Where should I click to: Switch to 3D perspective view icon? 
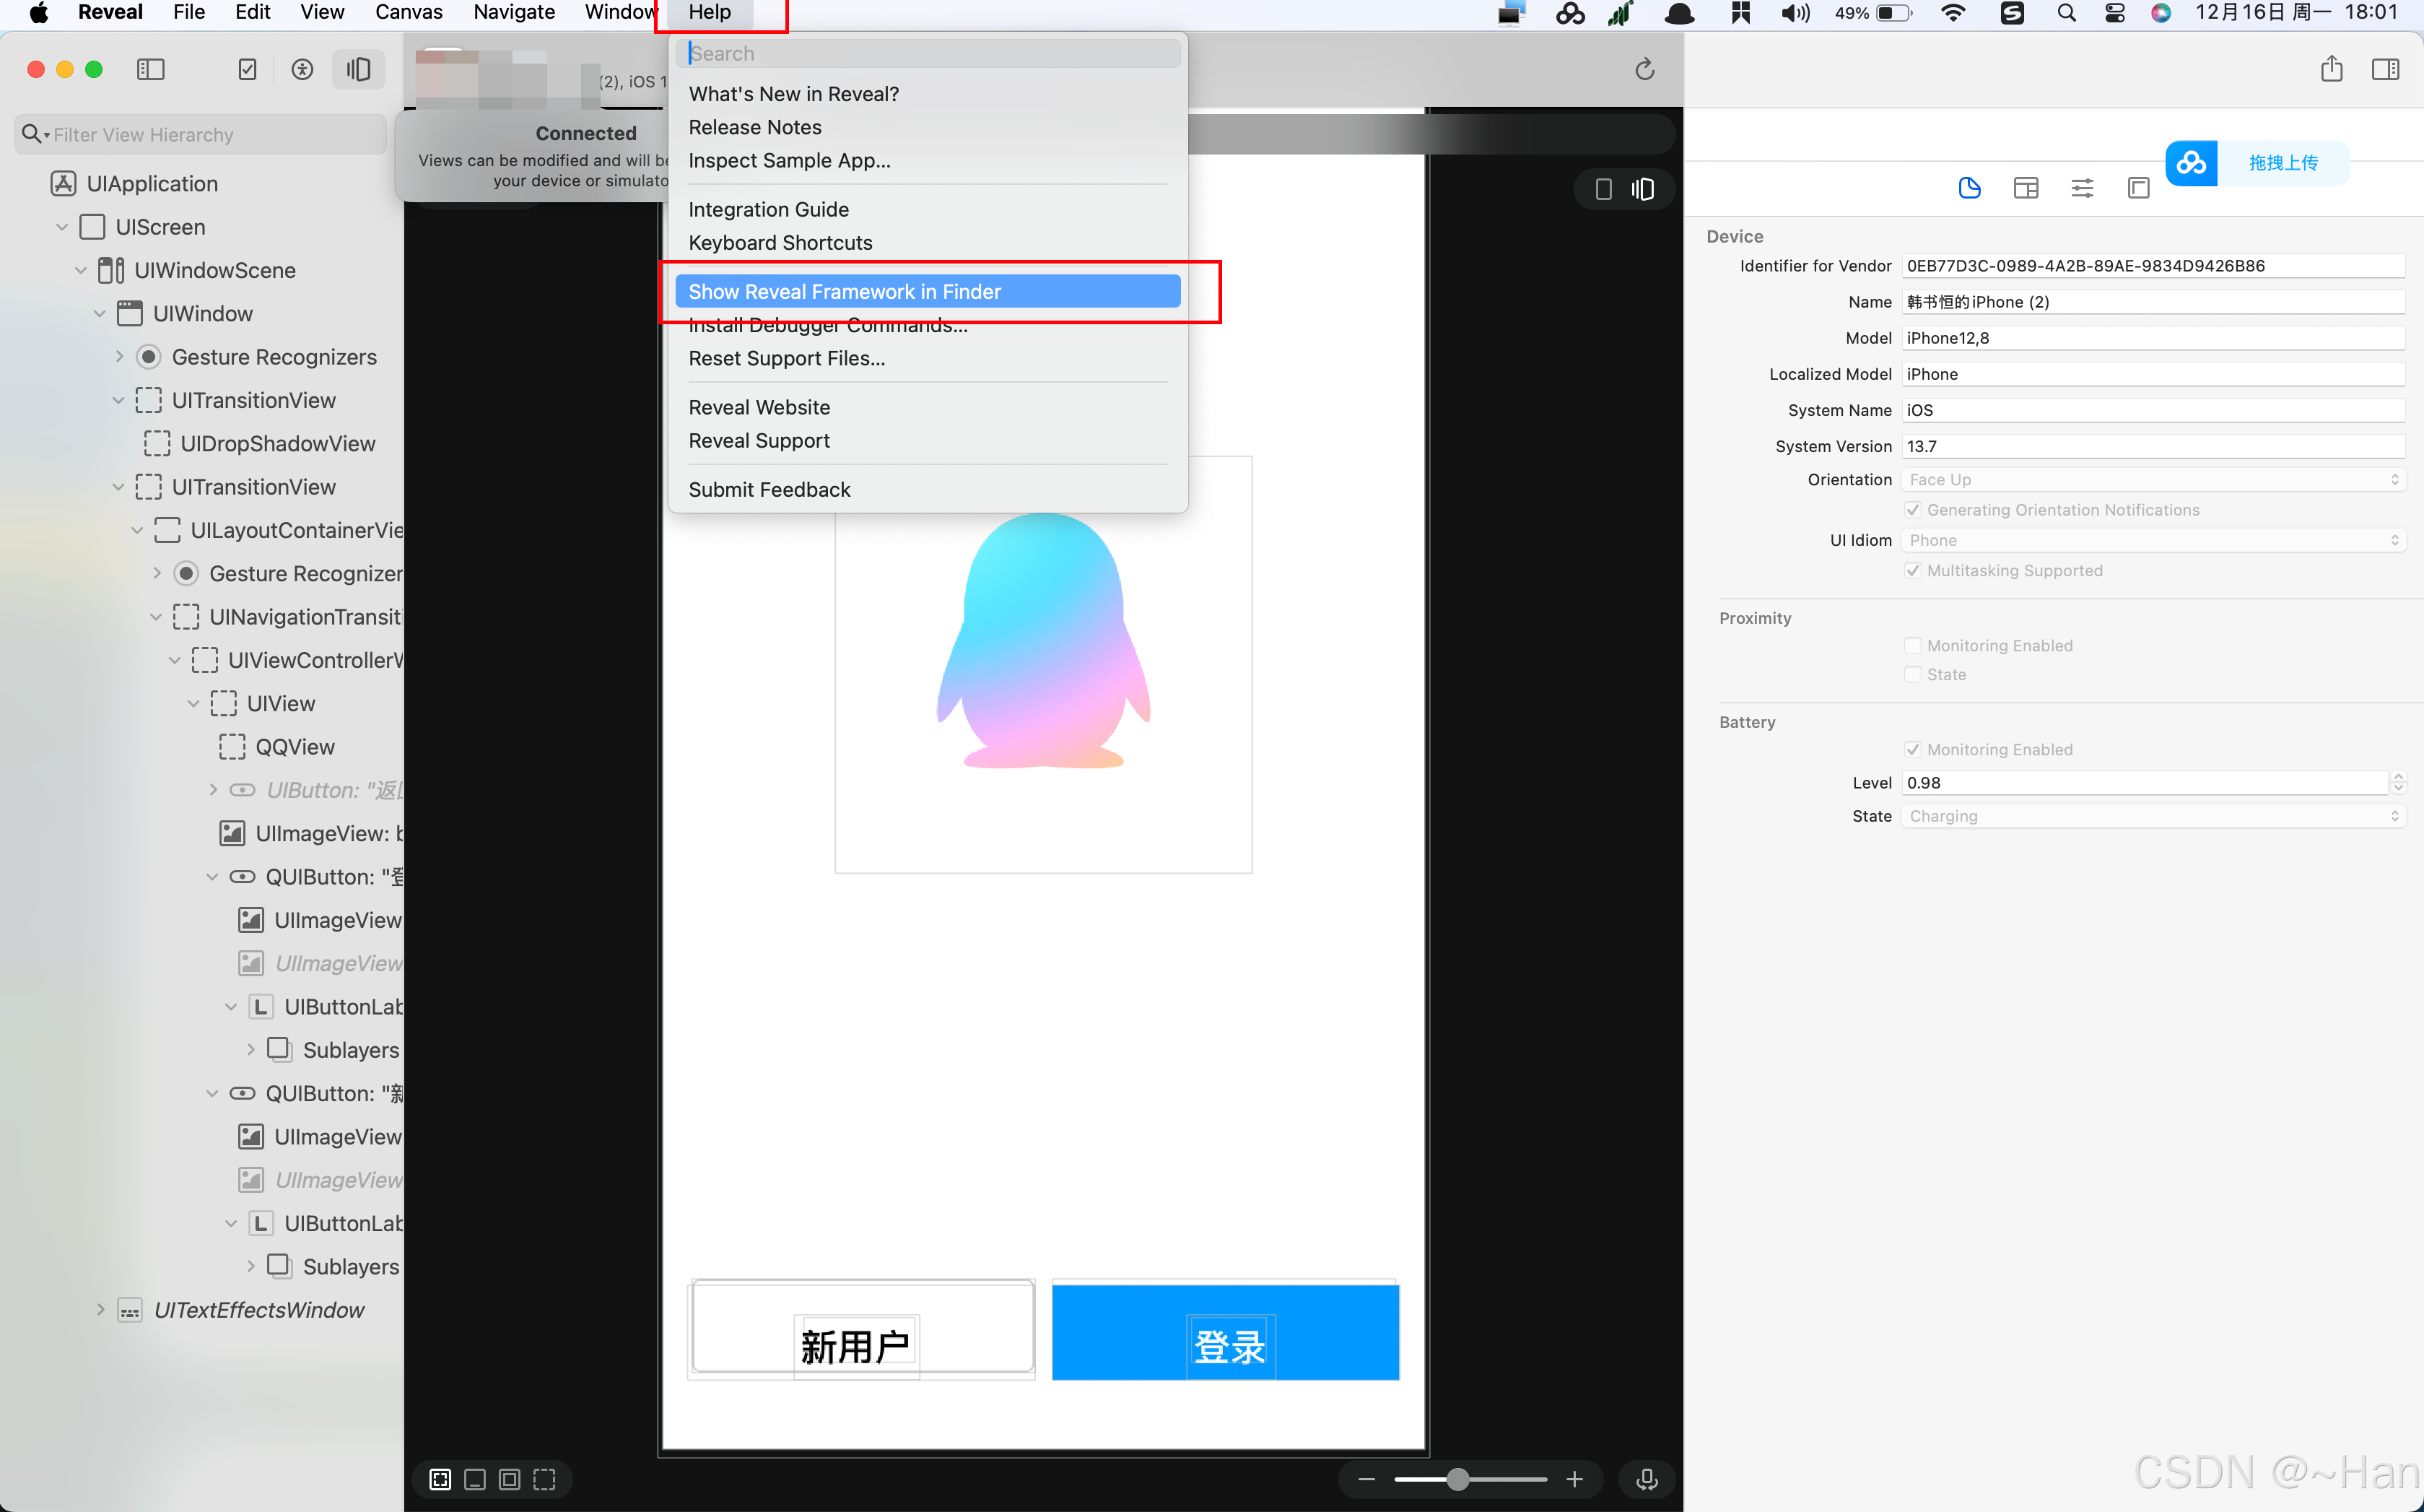1644,189
